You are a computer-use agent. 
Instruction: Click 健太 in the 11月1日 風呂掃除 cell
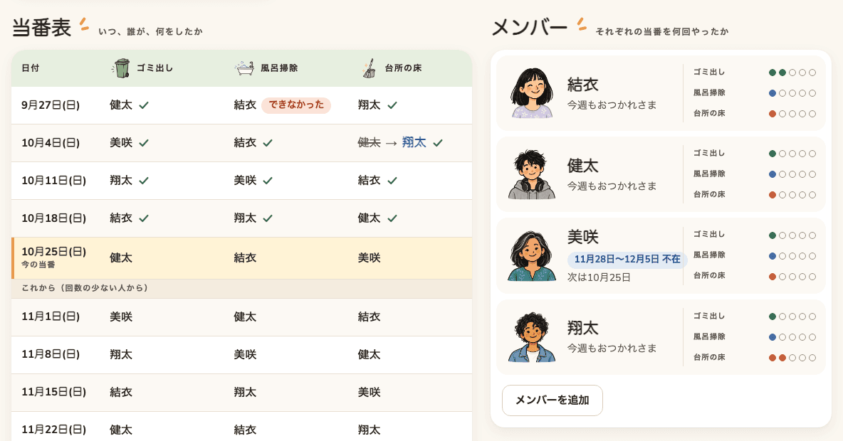pyautogui.click(x=245, y=317)
